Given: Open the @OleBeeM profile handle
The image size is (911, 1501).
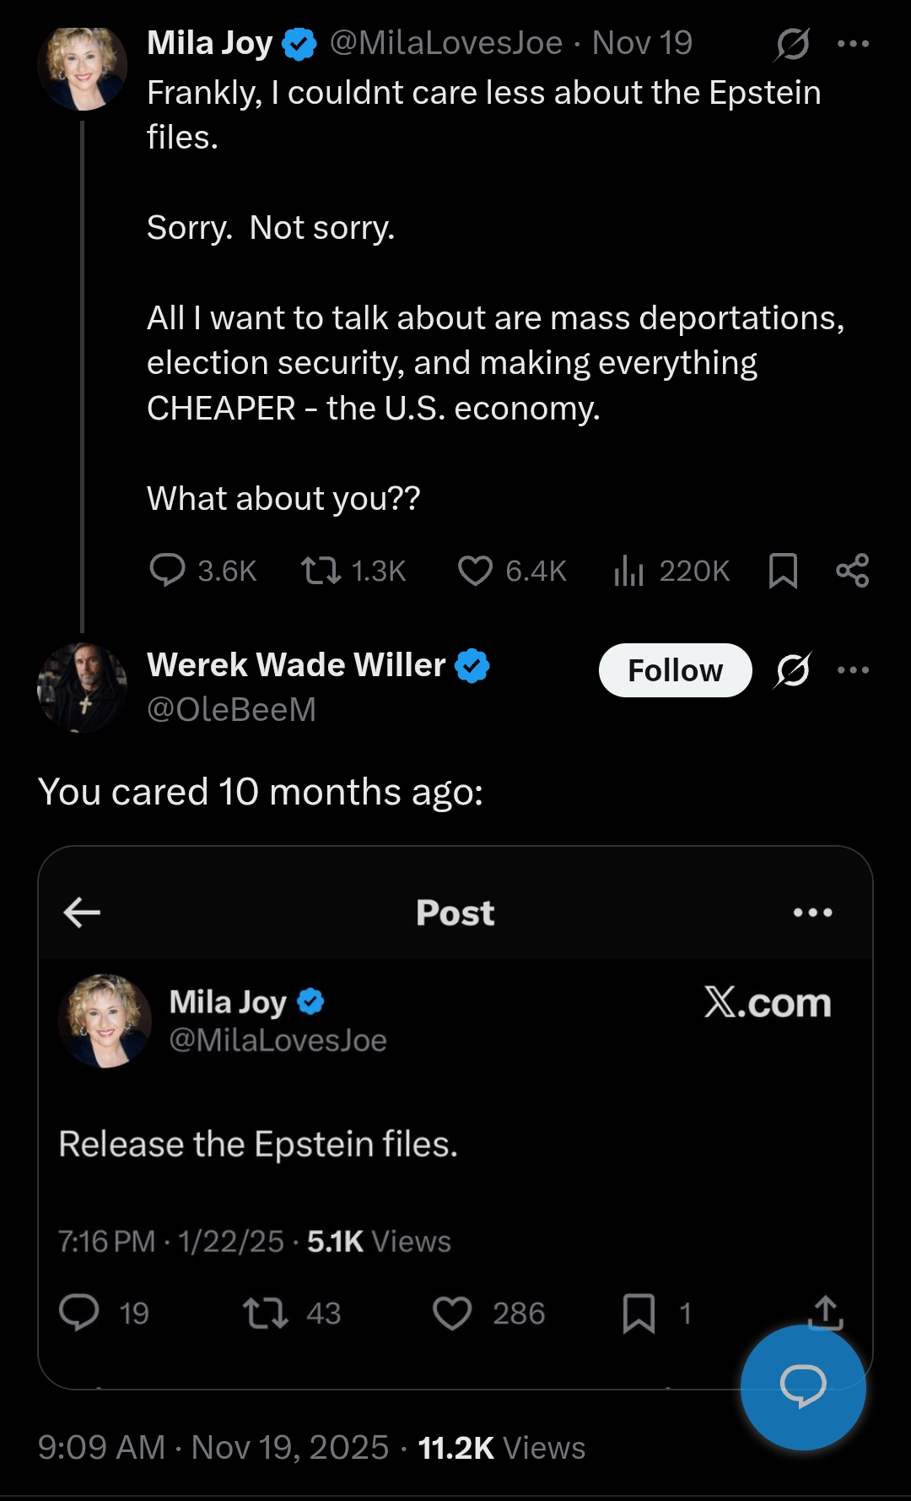Looking at the screenshot, I should pyautogui.click(x=231, y=709).
